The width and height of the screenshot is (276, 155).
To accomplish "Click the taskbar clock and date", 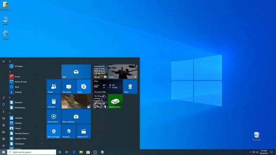I will pos(263,152).
